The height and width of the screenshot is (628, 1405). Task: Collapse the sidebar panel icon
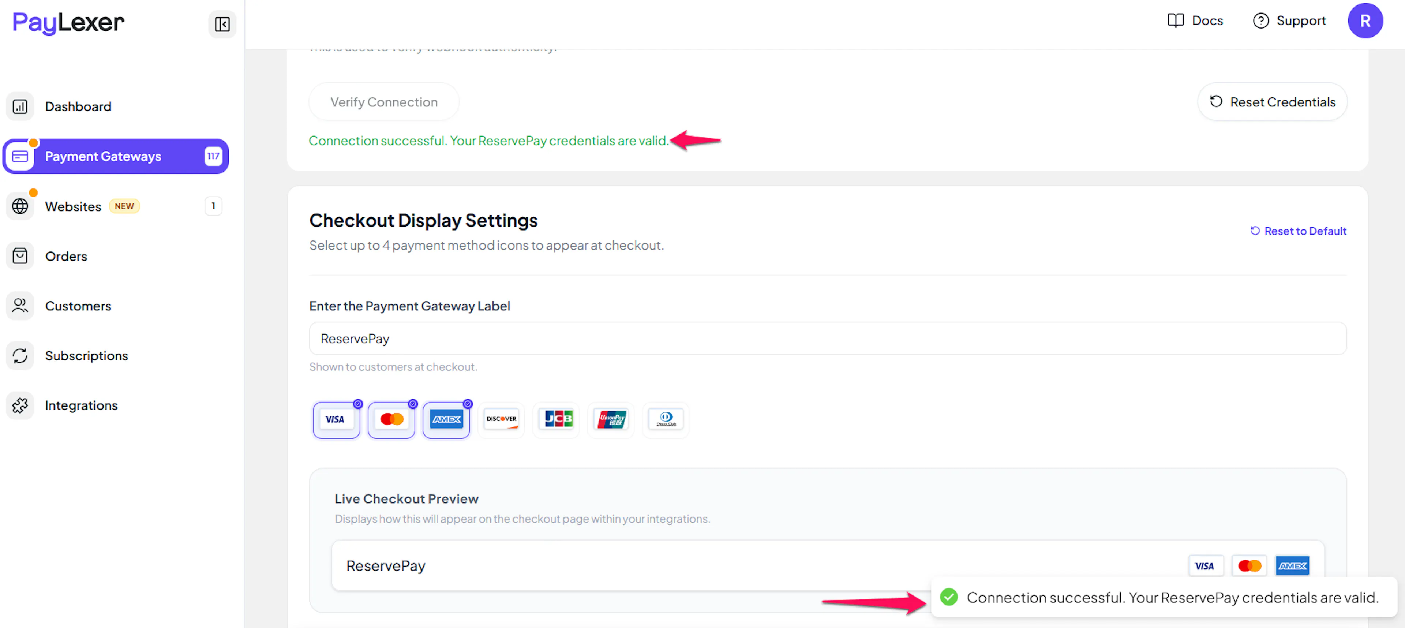pos(222,24)
